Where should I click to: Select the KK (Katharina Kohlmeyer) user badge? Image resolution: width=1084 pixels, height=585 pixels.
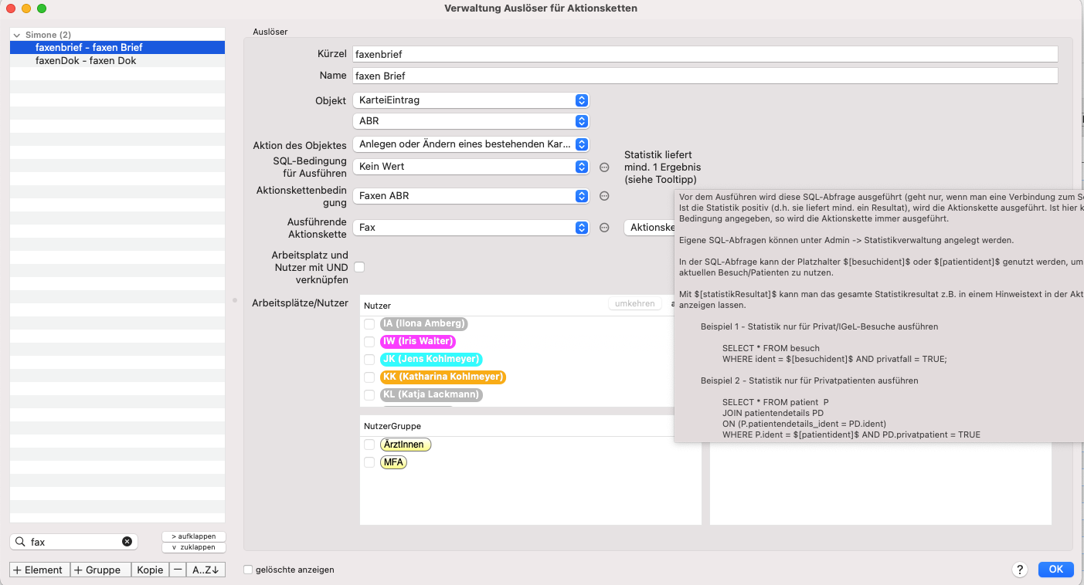[x=443, y=377]
